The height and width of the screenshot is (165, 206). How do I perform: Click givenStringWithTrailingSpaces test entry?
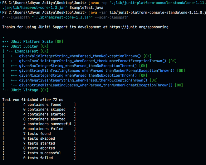(97, 71)
